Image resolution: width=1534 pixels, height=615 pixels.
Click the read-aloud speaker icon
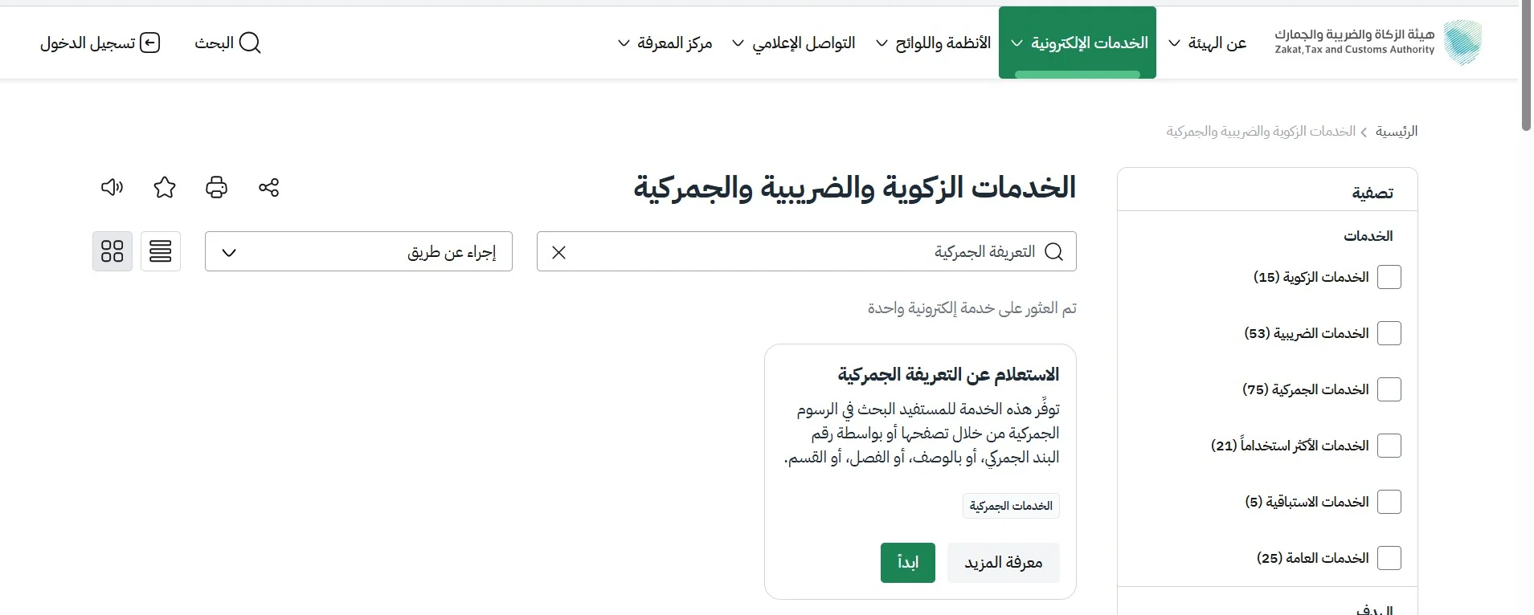(112, 187)
